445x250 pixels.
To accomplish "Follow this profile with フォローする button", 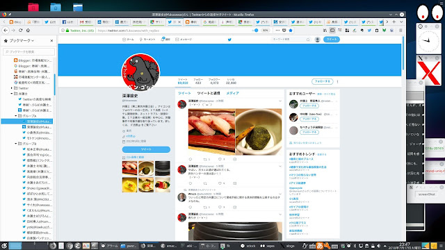I will point(323,81).
